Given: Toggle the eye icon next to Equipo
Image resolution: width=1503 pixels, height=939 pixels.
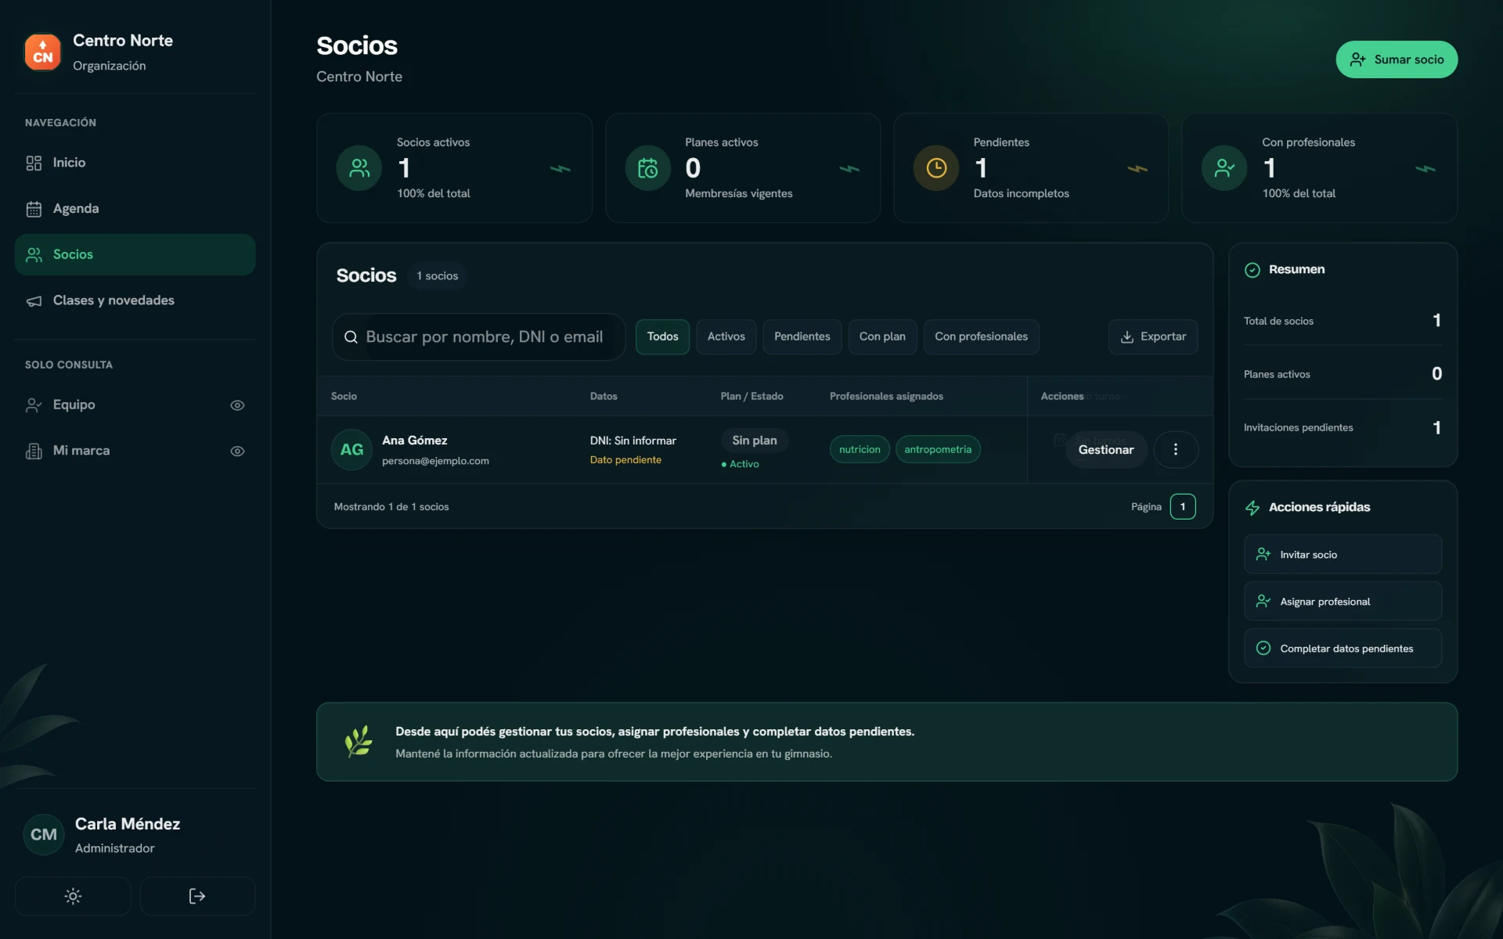Looking at the screenshot, I should click(237, 405).
